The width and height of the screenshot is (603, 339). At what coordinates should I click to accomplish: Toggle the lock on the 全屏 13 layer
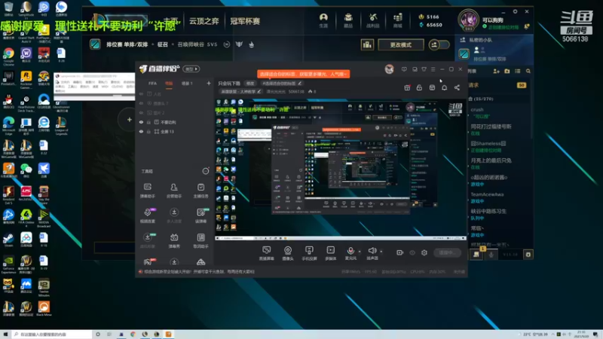tap(148, 131)
